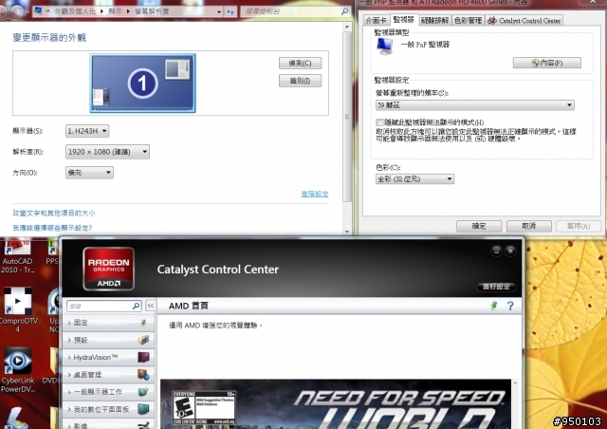Switch to the 色彩管理 tab
The image size is (607, 429).
click(468, 21)
